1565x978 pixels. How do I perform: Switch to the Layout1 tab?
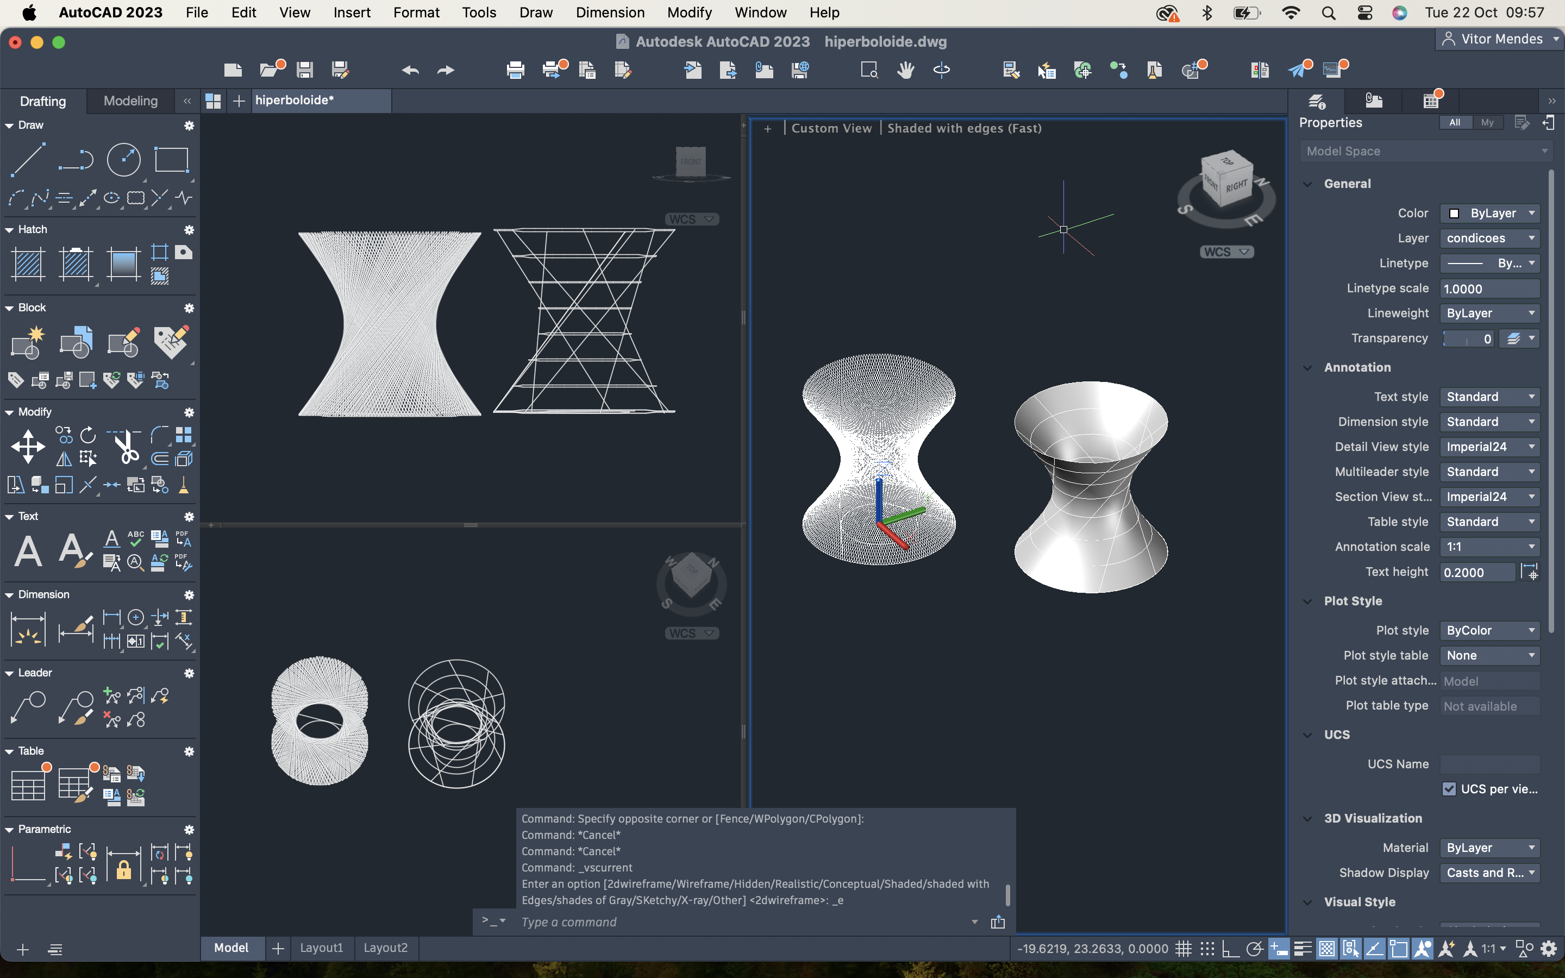pyautogui.click(x=321, y=948)
